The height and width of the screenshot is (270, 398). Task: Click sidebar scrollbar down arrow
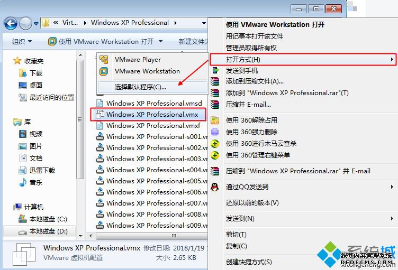[80, 236]
